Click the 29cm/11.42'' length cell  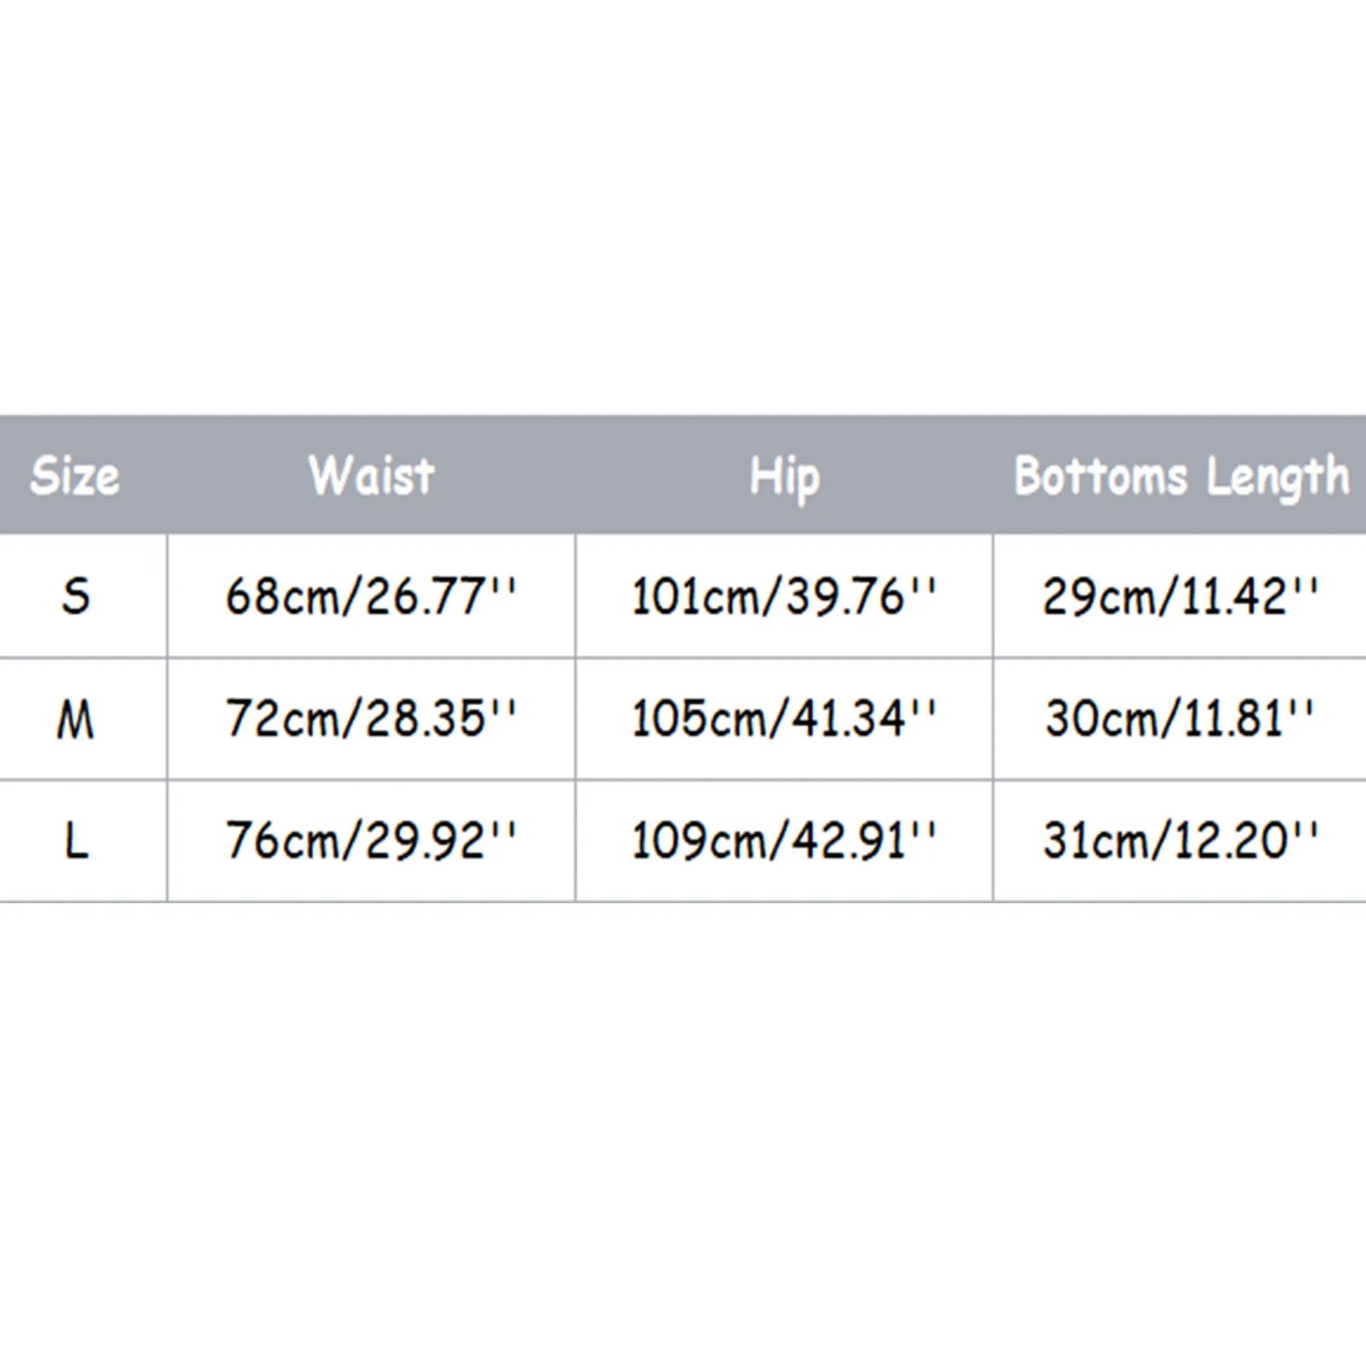click(1180, 596)
